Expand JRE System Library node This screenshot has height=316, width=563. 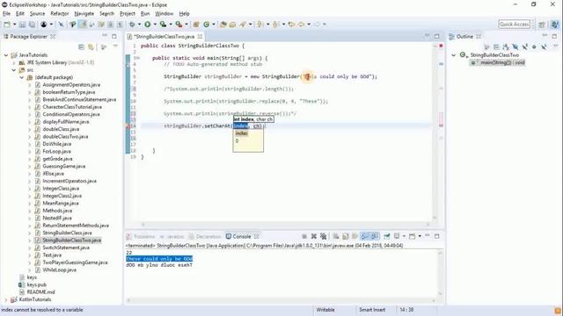(14, 62)
